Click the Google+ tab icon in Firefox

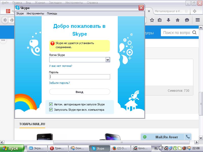coord(8,11)
